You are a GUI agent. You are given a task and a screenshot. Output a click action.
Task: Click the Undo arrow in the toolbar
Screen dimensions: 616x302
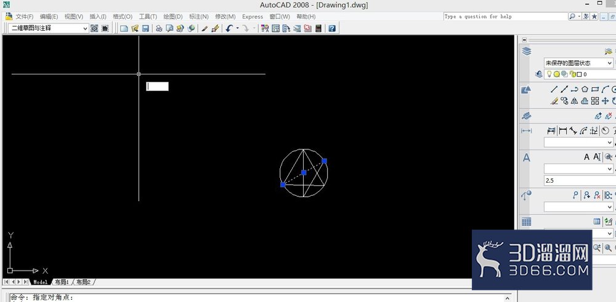point(229,28)
